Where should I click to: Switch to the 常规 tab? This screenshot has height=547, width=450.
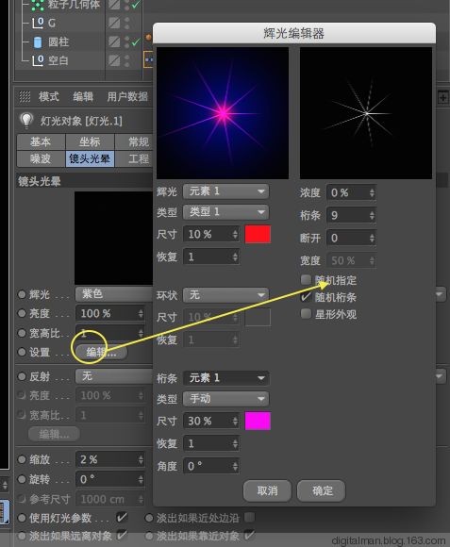(134, 141)
